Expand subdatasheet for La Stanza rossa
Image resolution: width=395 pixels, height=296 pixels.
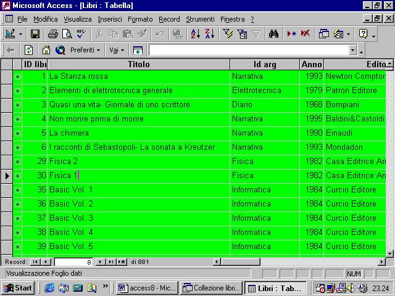17,76
